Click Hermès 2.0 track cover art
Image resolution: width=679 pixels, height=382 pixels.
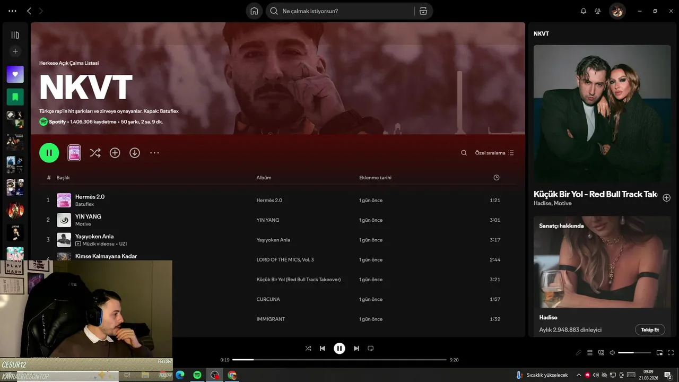(64, 200)
